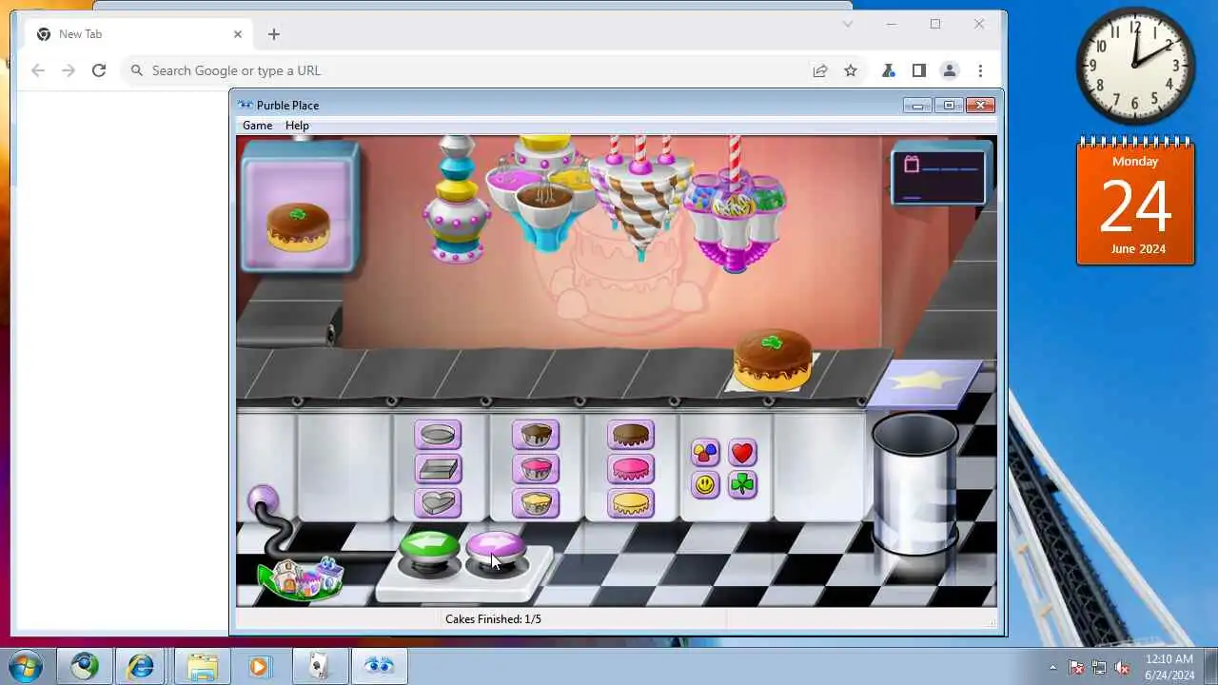Open a new Chrome tab
Image resolution: width=1218 pixels, height=685 pixels.
(274, 34)
